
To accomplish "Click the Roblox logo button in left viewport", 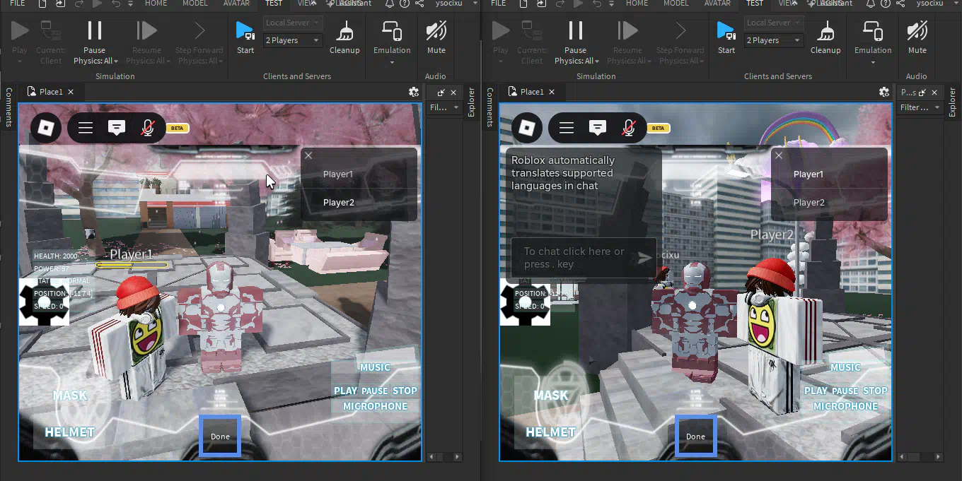I will coord(46,128).
